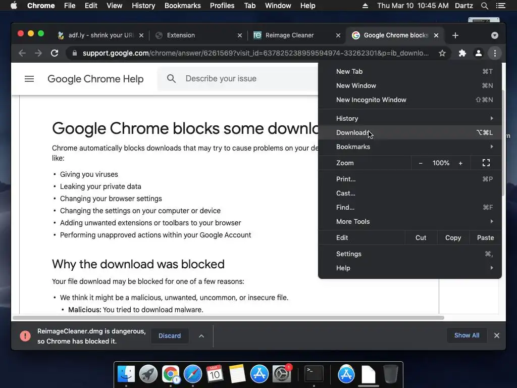Screen dimensions: 517x388
Task: Open the Bookmarks menu in menu bar
Action: [x=182, y=6]
